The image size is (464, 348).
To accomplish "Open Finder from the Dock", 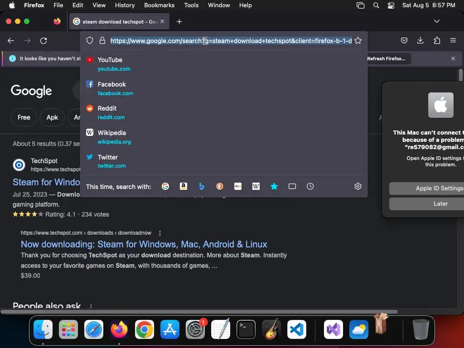I will click(x=43, y=329).
